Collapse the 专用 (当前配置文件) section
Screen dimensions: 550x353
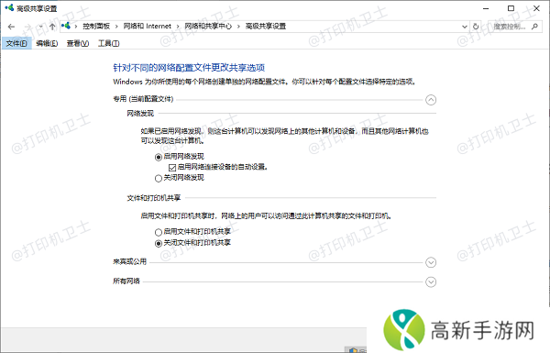pyautogui.click(x=431, y=100)
